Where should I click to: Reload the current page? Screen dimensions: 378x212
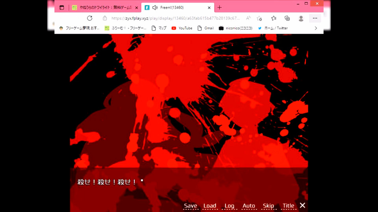[90, 18]
